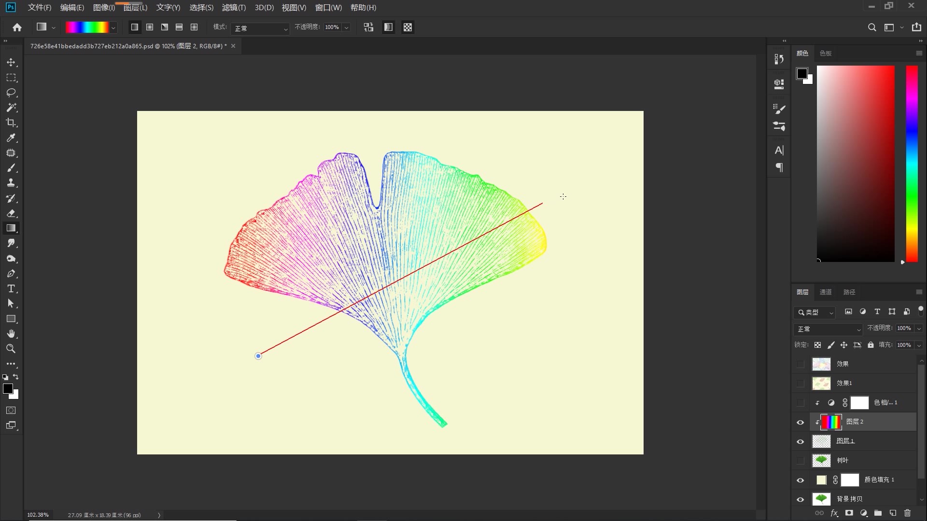Viewport: 927px width, 521px height.
Task: Create a new layer group folder icon
Action: point(878,513)
